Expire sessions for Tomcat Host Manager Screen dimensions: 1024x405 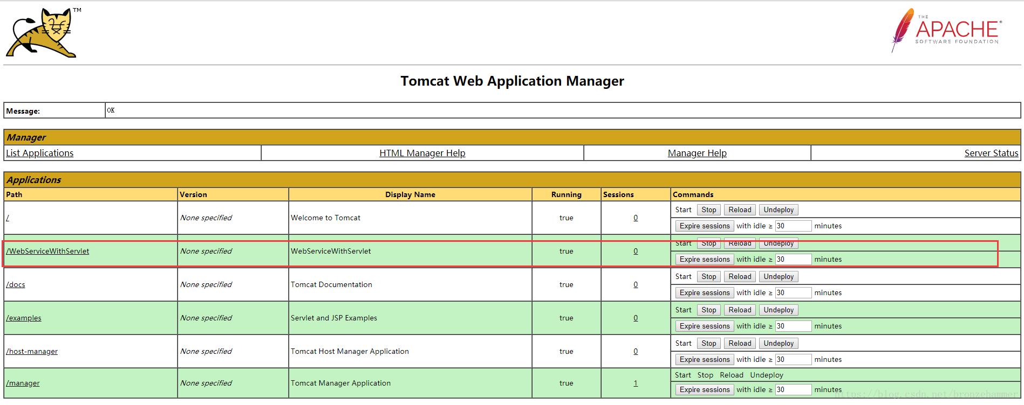(x=705, y=360)
